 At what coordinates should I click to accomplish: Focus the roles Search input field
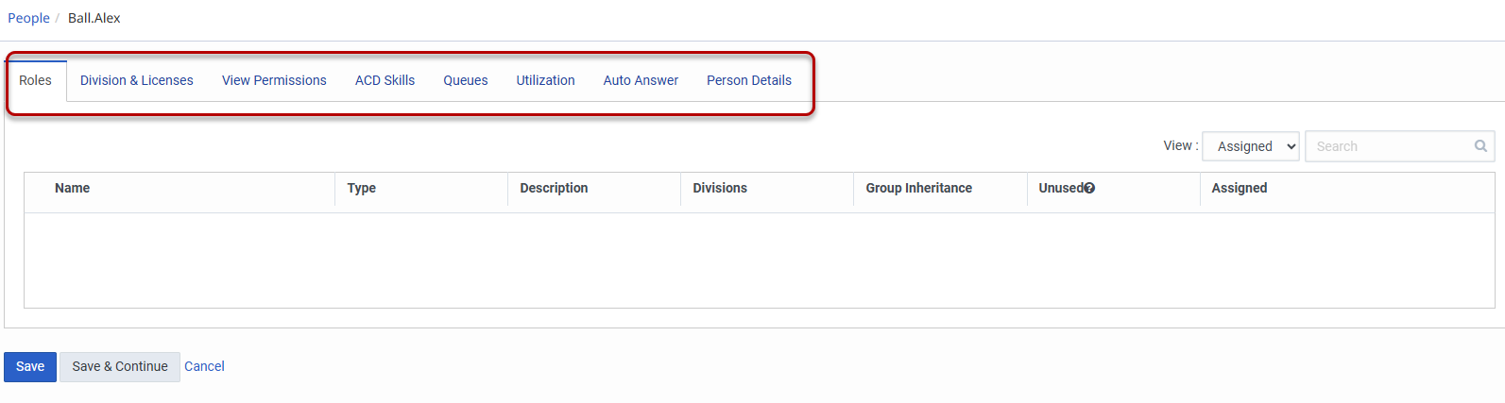1389,146
